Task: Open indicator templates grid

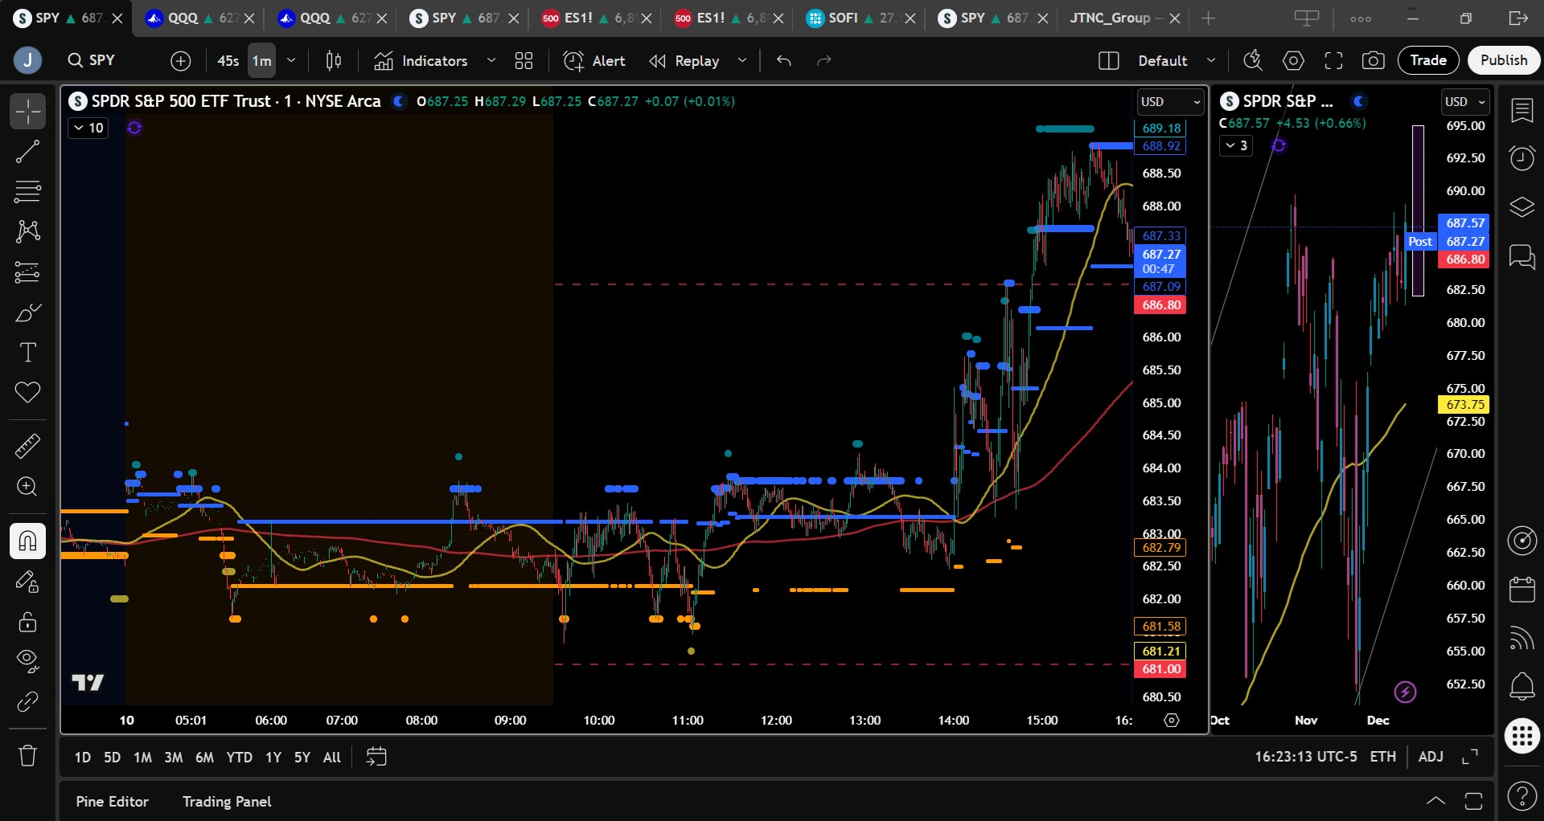Action: click(524, 61)
